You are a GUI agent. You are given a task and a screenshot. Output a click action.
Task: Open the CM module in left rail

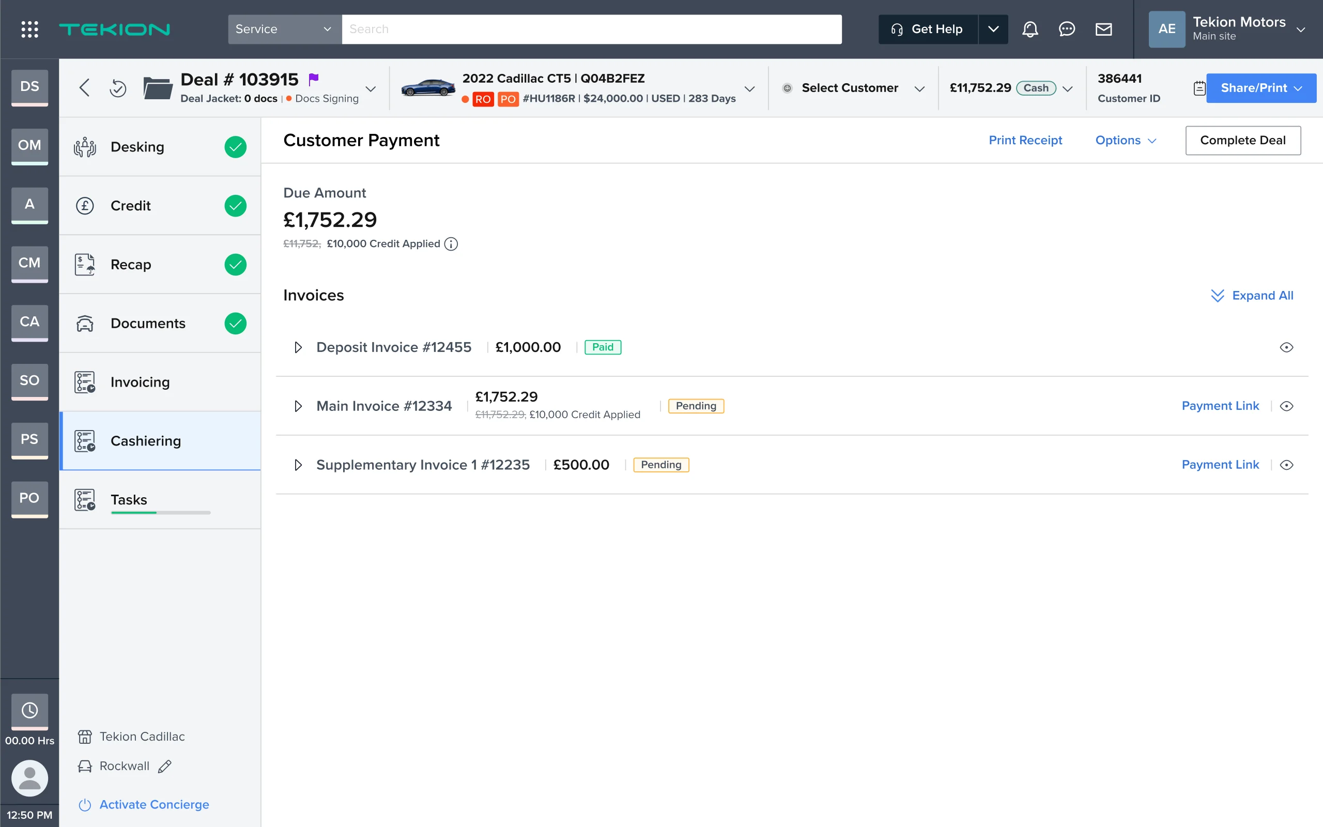29,264
